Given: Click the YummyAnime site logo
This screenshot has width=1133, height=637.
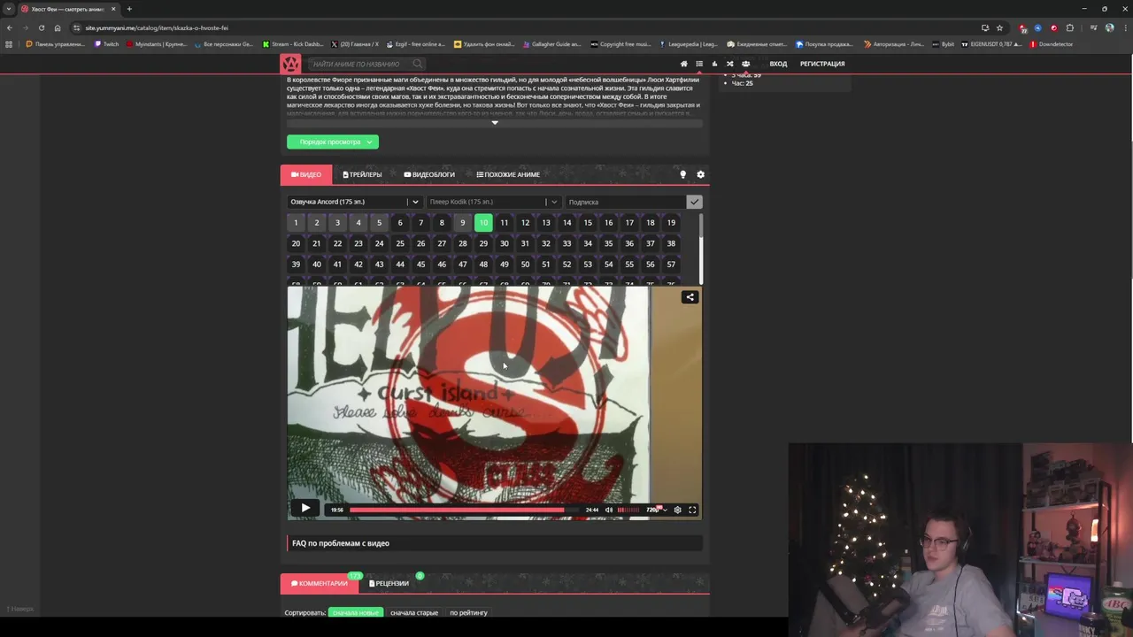Looking at the screenshot, I should 290,64.
